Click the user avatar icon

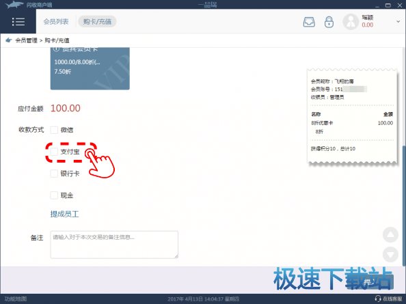[x=351, y=22]
